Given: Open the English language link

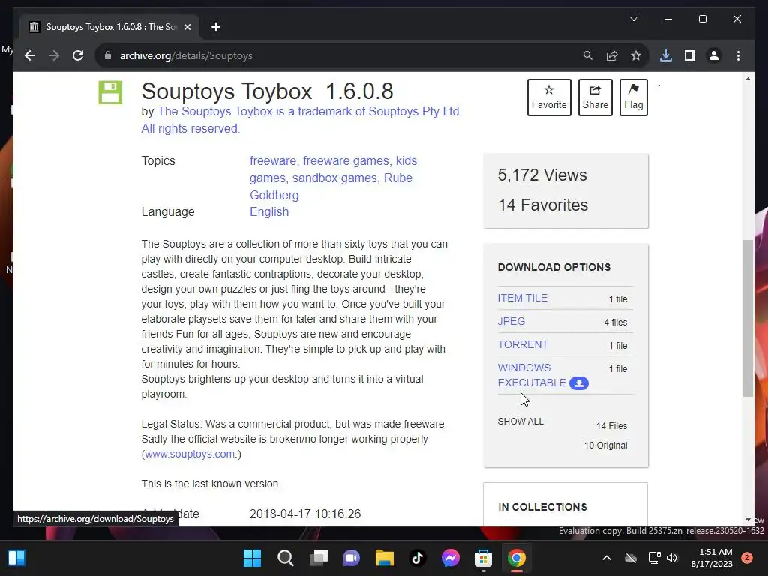Looking at the screenshot, I should point(269,211).
